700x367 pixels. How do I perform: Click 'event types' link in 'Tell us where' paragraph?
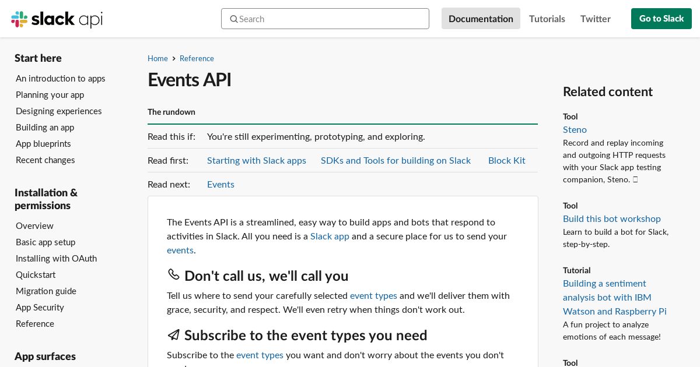coord(373,295)
